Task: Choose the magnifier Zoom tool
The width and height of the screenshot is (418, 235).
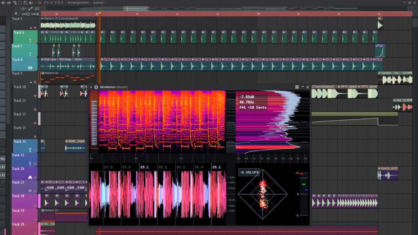Action: click(x=25, y=3)
